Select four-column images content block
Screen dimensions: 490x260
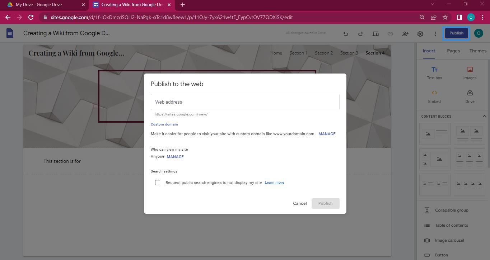click(470, 185)
